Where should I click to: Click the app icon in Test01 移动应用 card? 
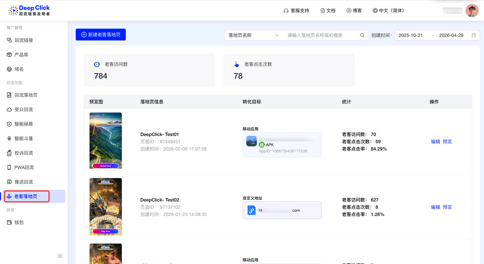click(251, 141)
